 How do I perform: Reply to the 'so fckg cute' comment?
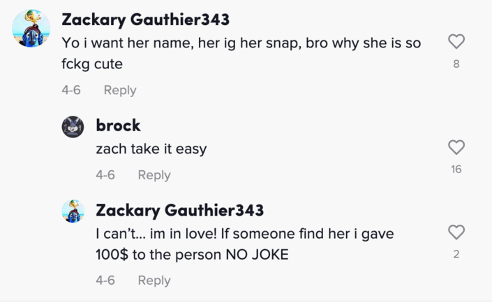coord(120,90)
